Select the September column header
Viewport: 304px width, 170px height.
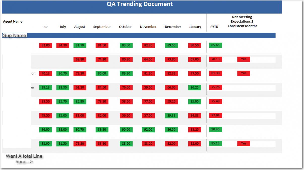[102, 27]
